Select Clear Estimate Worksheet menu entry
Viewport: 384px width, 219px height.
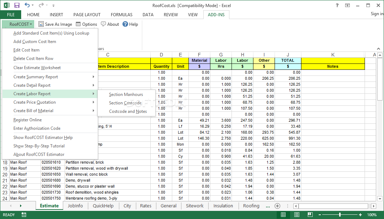tap(37, 68)
